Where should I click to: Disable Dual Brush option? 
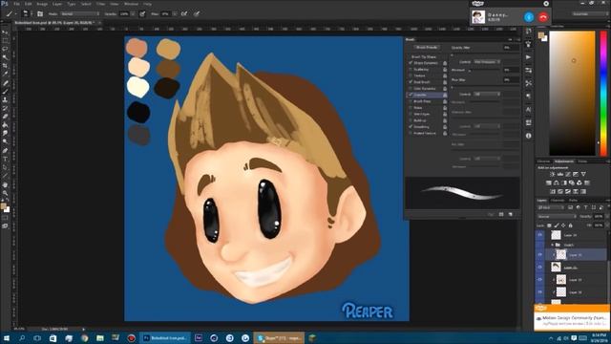click(411, 82)
